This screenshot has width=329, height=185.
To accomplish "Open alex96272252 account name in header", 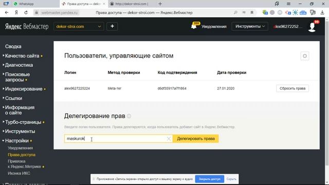I will (x=288, y=27).
